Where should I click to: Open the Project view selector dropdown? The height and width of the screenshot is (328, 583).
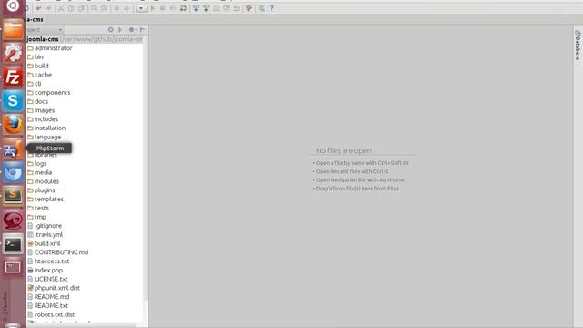coord(45,30)
